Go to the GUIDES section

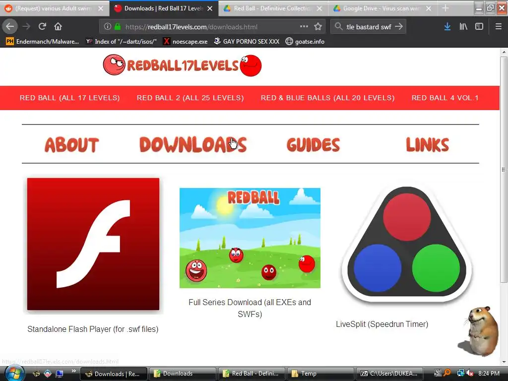314,144
